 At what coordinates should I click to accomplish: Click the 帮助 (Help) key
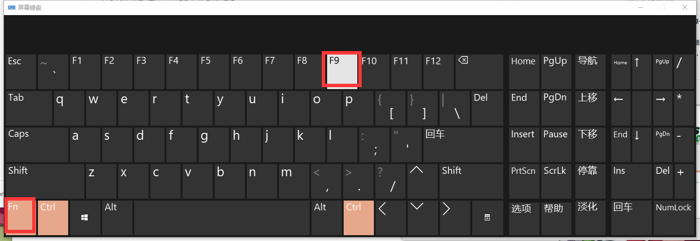click(555, 217)
